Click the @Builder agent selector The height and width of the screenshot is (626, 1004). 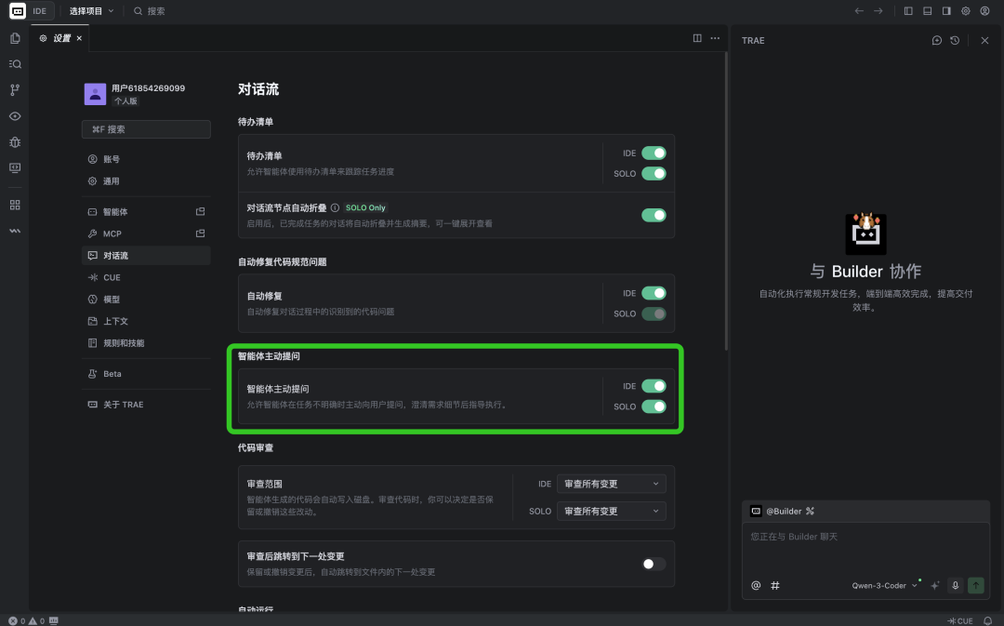pyautogui.click(x=783, y=512)
